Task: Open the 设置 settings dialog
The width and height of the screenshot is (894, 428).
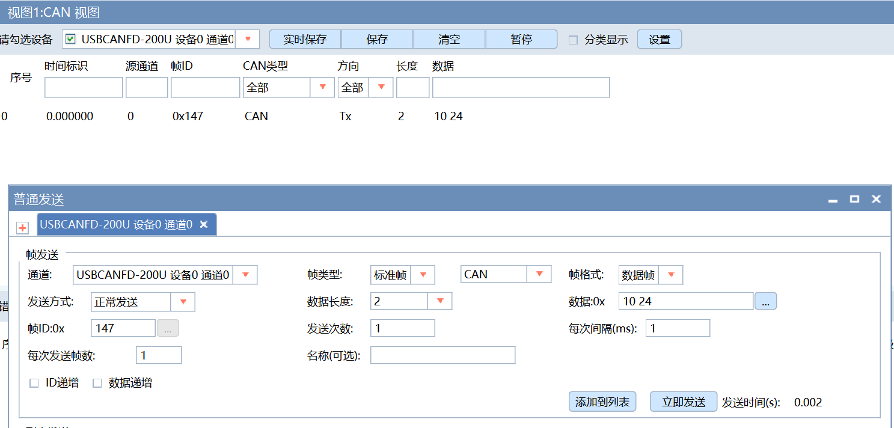Action: [659, 38]
